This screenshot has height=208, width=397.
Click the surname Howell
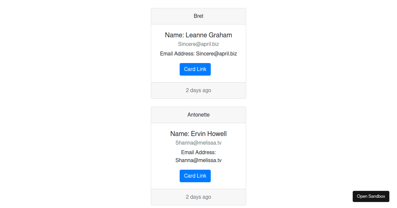(218, 134)
